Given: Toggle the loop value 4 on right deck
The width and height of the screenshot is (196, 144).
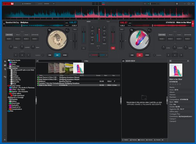Looking at the screenshot, I should (x=175, y=55).
